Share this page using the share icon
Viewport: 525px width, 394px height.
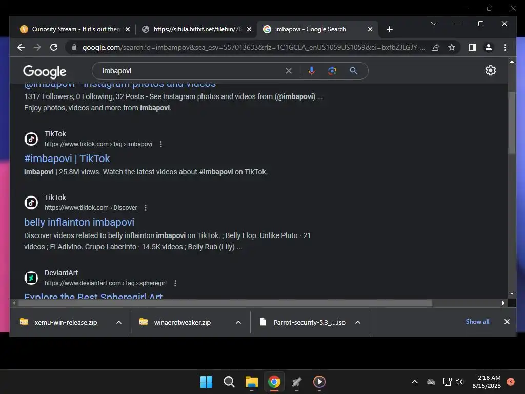pos(435,47)
